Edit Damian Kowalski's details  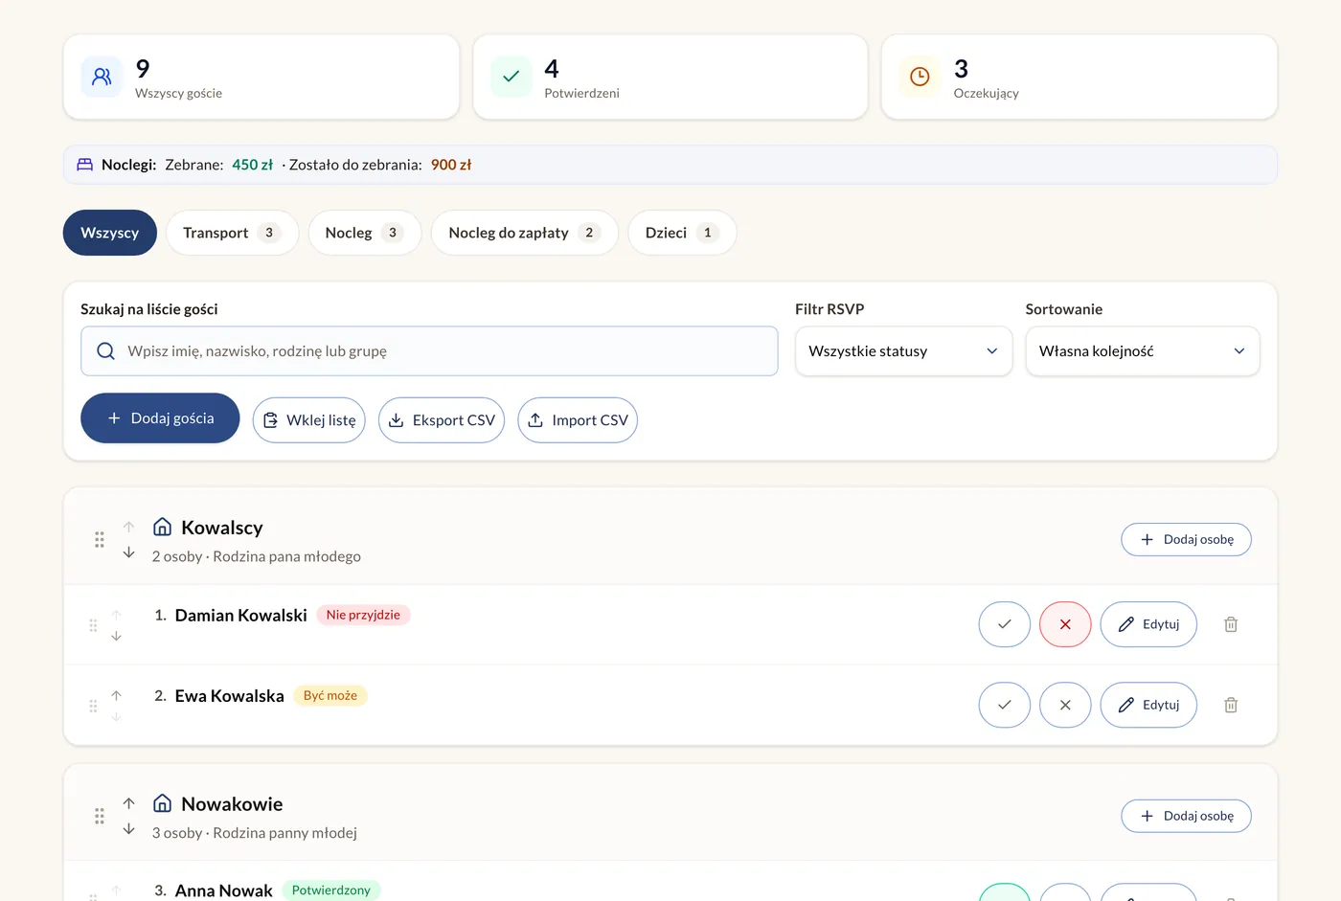pos(1148,624)
